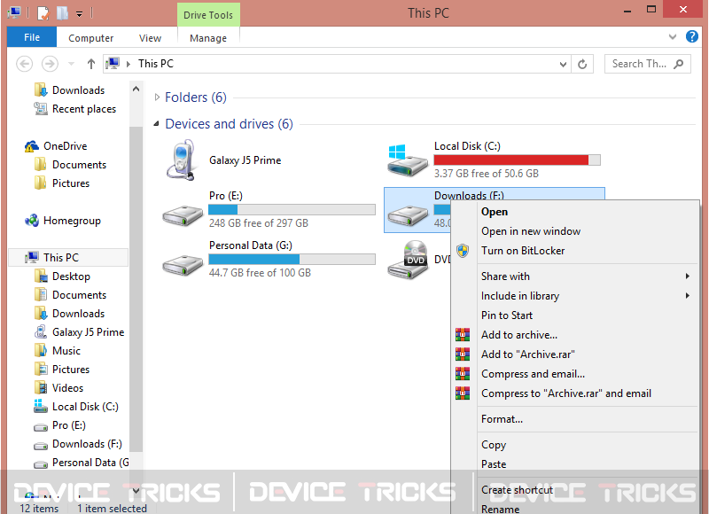Click the Drive Tools contextual tab header
This screenshot has height=514, width=709.
[x=208, y=15]
